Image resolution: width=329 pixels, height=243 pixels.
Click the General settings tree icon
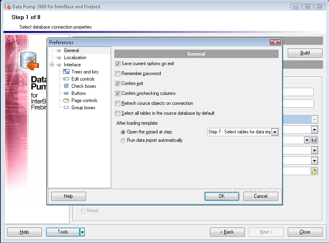pyautogui.click(x=59, y=50)
